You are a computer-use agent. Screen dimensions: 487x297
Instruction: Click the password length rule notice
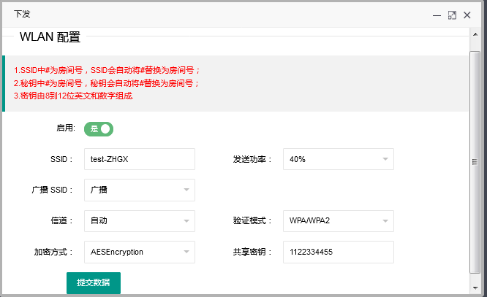coord(73,96)
